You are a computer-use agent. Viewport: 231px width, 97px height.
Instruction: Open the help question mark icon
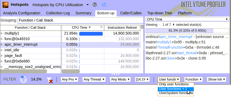pos(95,5)
